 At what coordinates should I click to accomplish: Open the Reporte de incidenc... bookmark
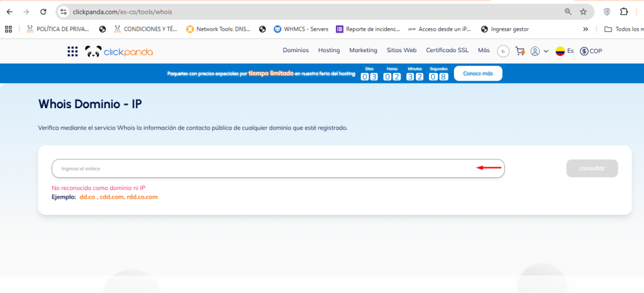click(x=367, y=29)
